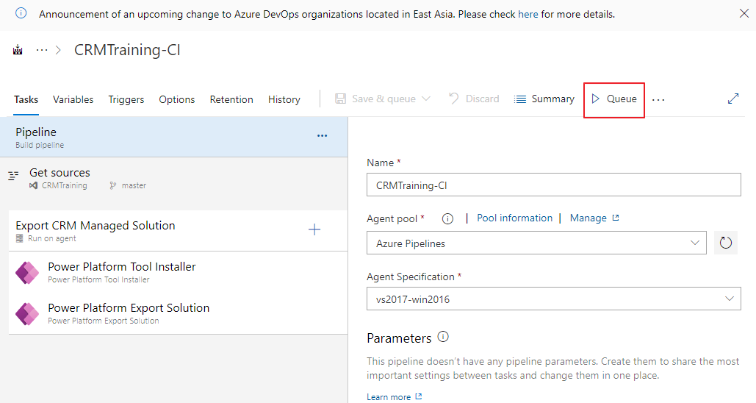The height and width of the screenshot is (403, 756).
Task: Select the Options tab
Action: point(177,99)
